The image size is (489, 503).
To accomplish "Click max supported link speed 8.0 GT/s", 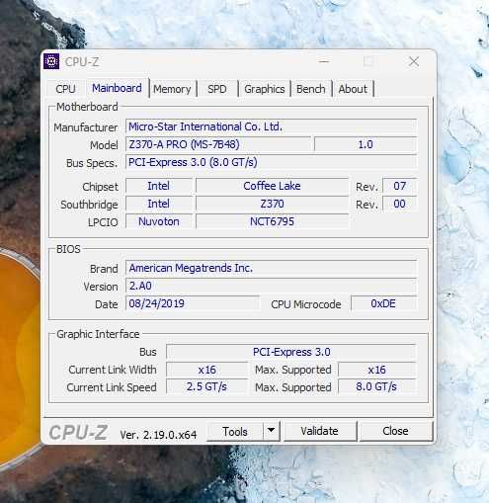I will pyautogui.click(x=377, y=387).
